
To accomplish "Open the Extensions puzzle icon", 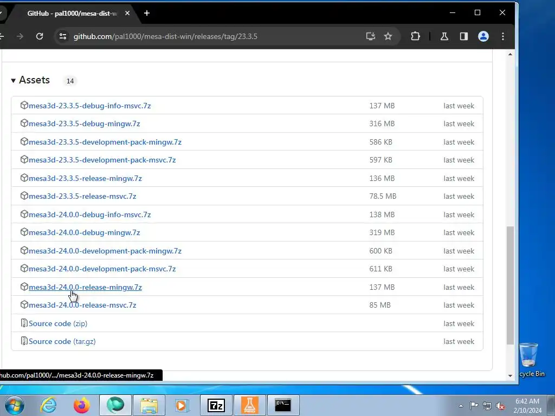I will [415, 36].
